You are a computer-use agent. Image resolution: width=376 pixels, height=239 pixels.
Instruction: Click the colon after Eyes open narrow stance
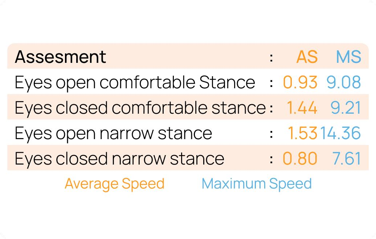(x=271, y=134)
